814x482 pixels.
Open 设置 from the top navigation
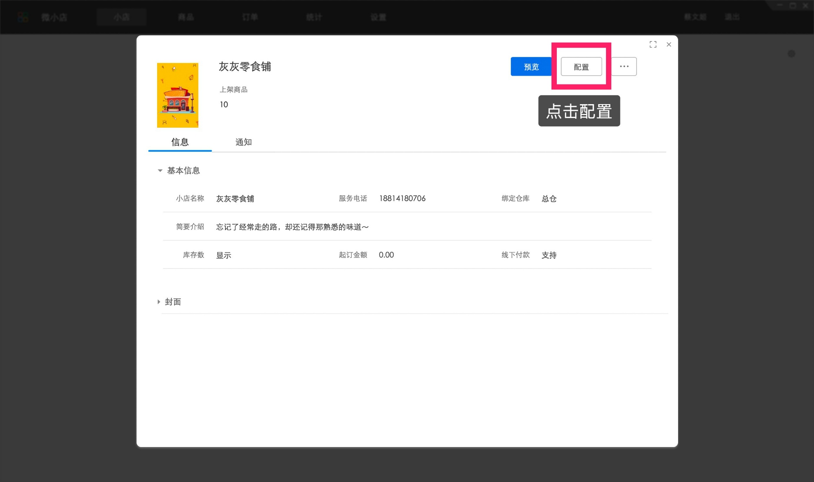(x=378, y=17)
